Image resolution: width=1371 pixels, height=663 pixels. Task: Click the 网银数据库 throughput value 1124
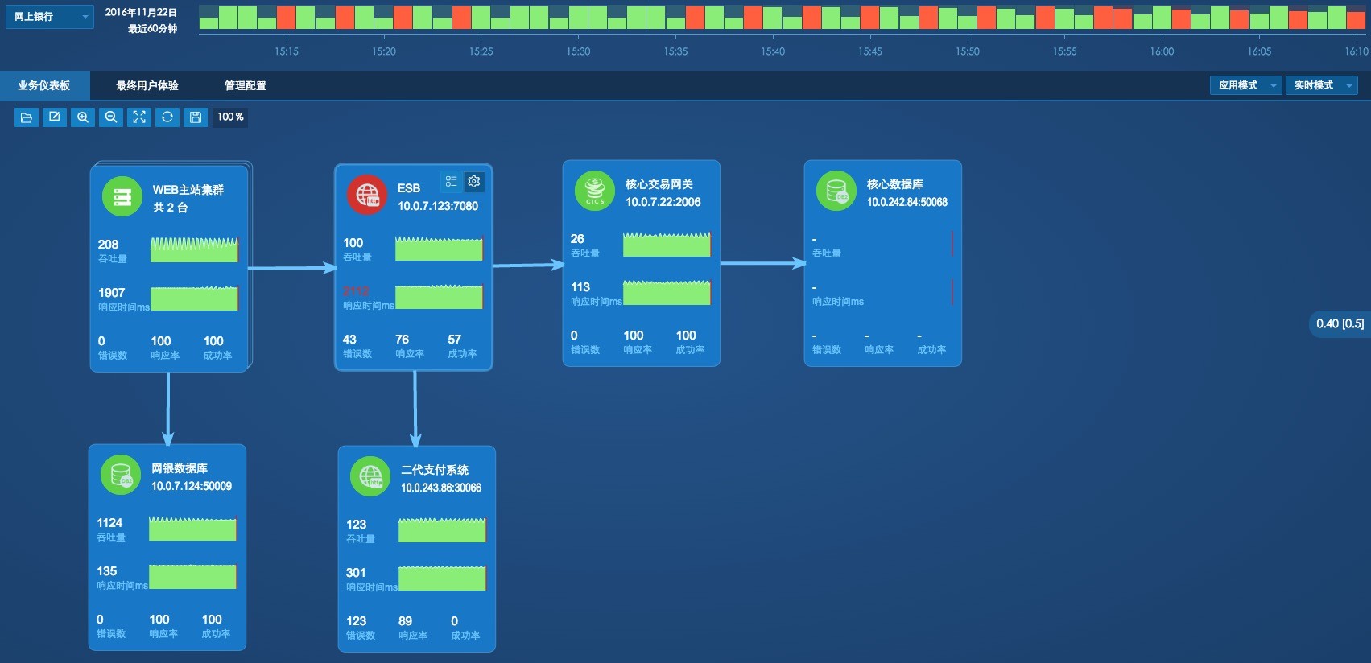(110, 523)
